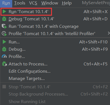
Task: Click the clock profiler icon beside Profile 'Tomcat 10.1.4'
Action: [x=4, y=34]
